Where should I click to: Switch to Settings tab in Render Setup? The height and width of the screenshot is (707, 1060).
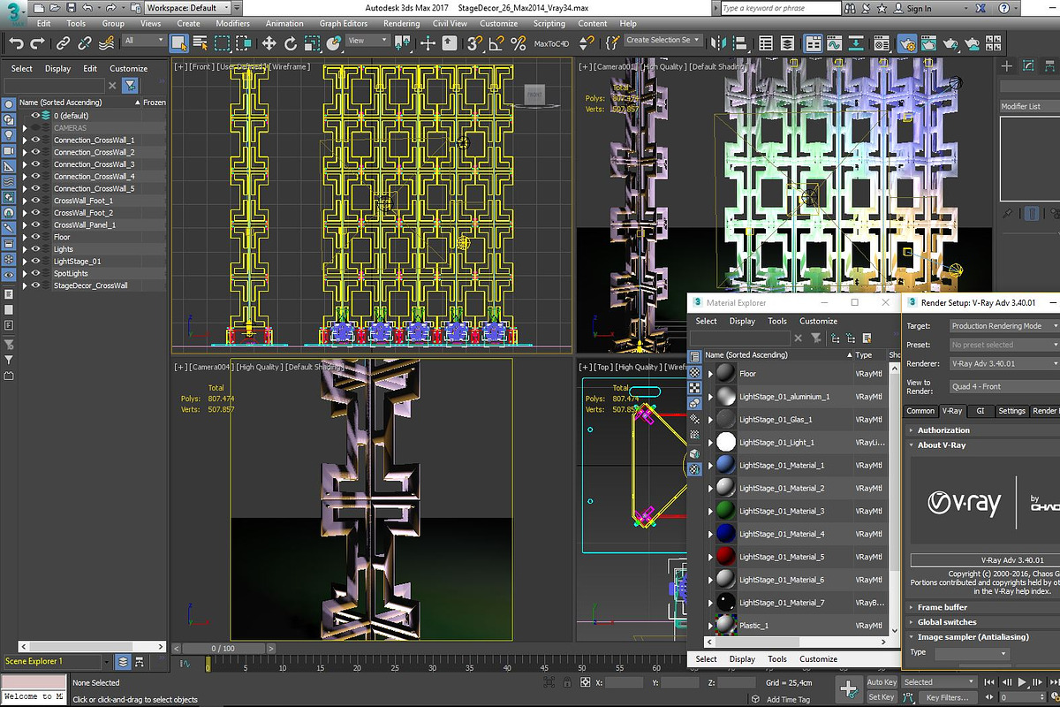(1011, 411)
